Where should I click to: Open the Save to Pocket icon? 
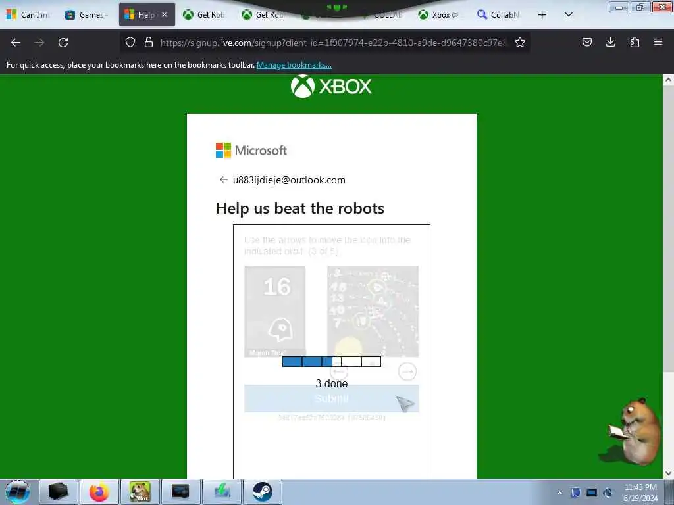[586, 42]
